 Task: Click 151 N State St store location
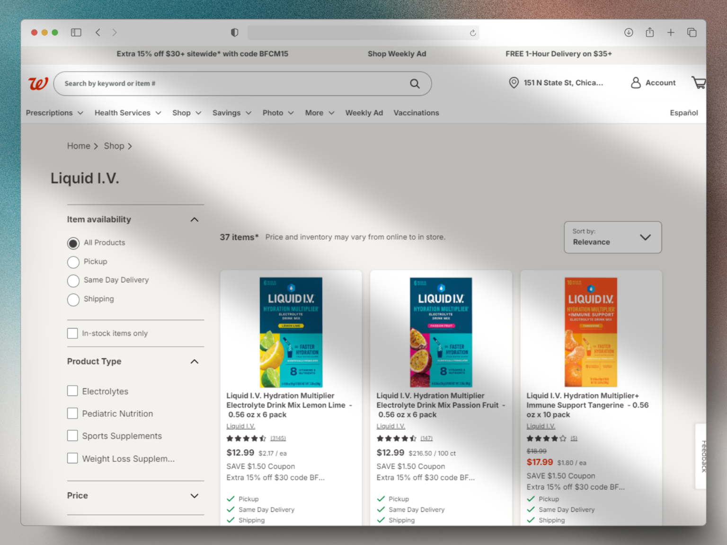(x=563, y=83)
